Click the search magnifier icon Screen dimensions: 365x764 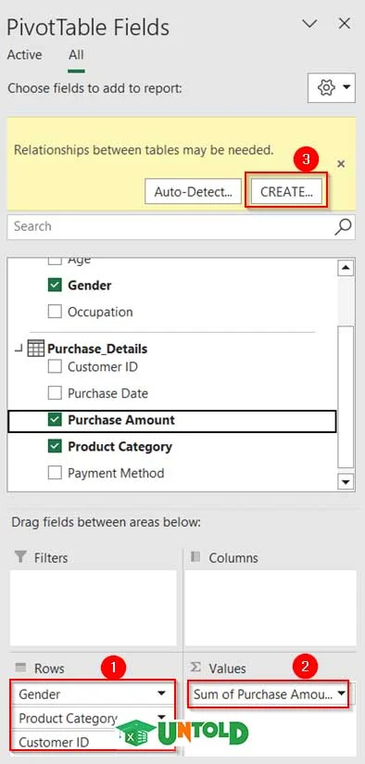[x=343, y=226]
